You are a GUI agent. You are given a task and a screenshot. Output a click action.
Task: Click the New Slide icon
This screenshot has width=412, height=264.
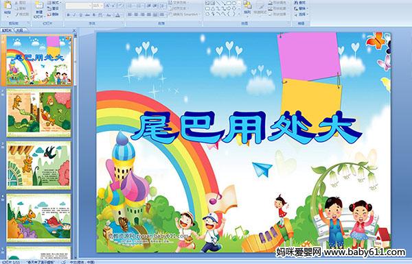39,5
